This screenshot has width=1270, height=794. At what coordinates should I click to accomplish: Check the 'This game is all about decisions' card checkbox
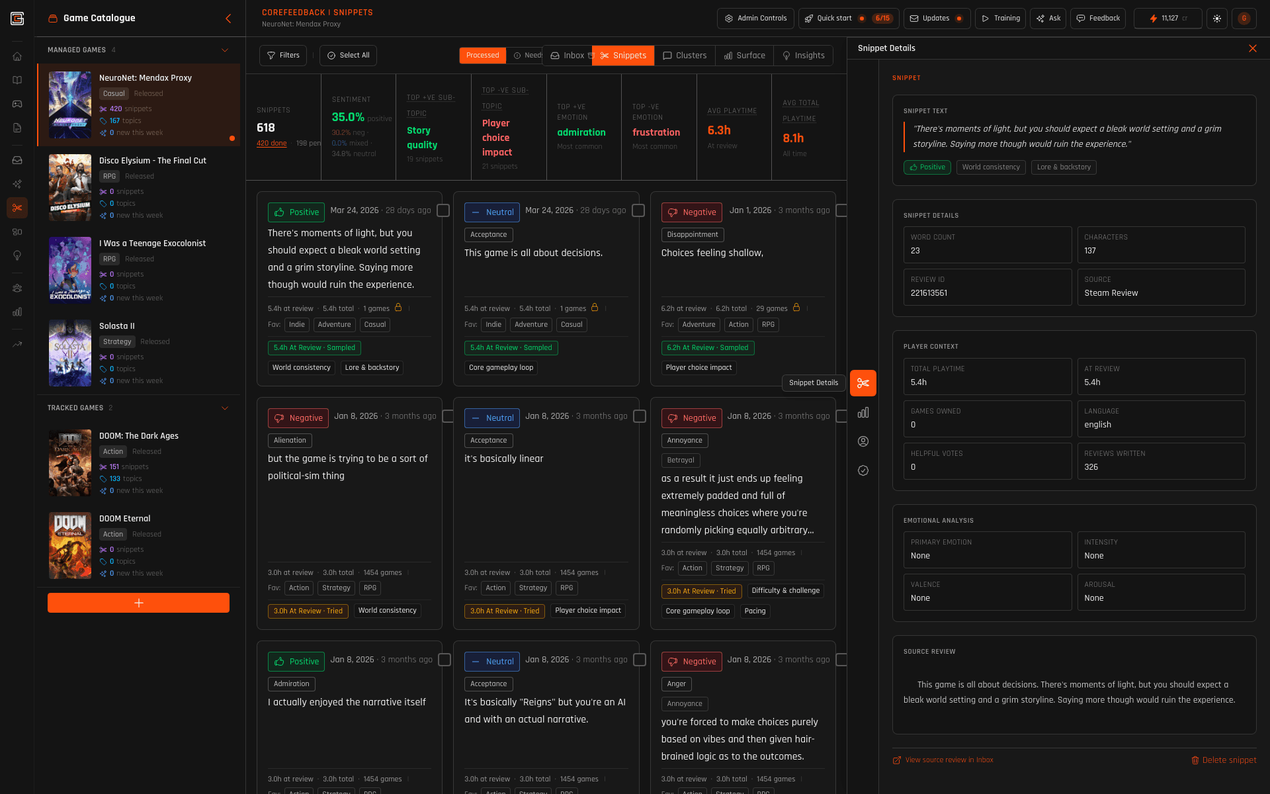(638, 210)
